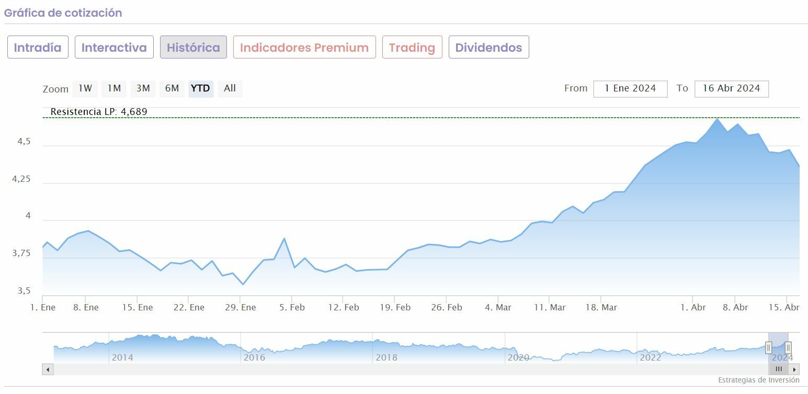Image resolution: width=808 pixels, height=394 pixels.
Task: Click the navigator right scroll arrow
Action: click(x=794, y=369)
